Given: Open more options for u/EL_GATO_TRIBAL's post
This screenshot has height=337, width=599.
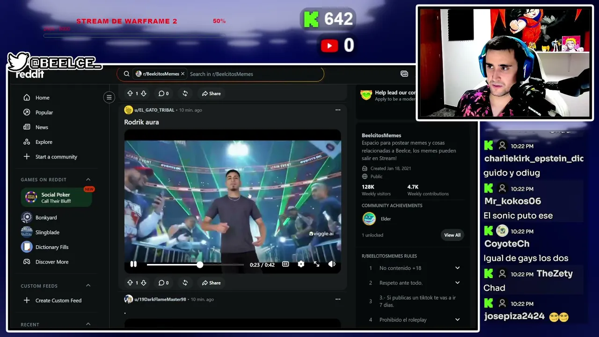Looking at the screenshot, I should pyautogui.click(x=338, y=110).
